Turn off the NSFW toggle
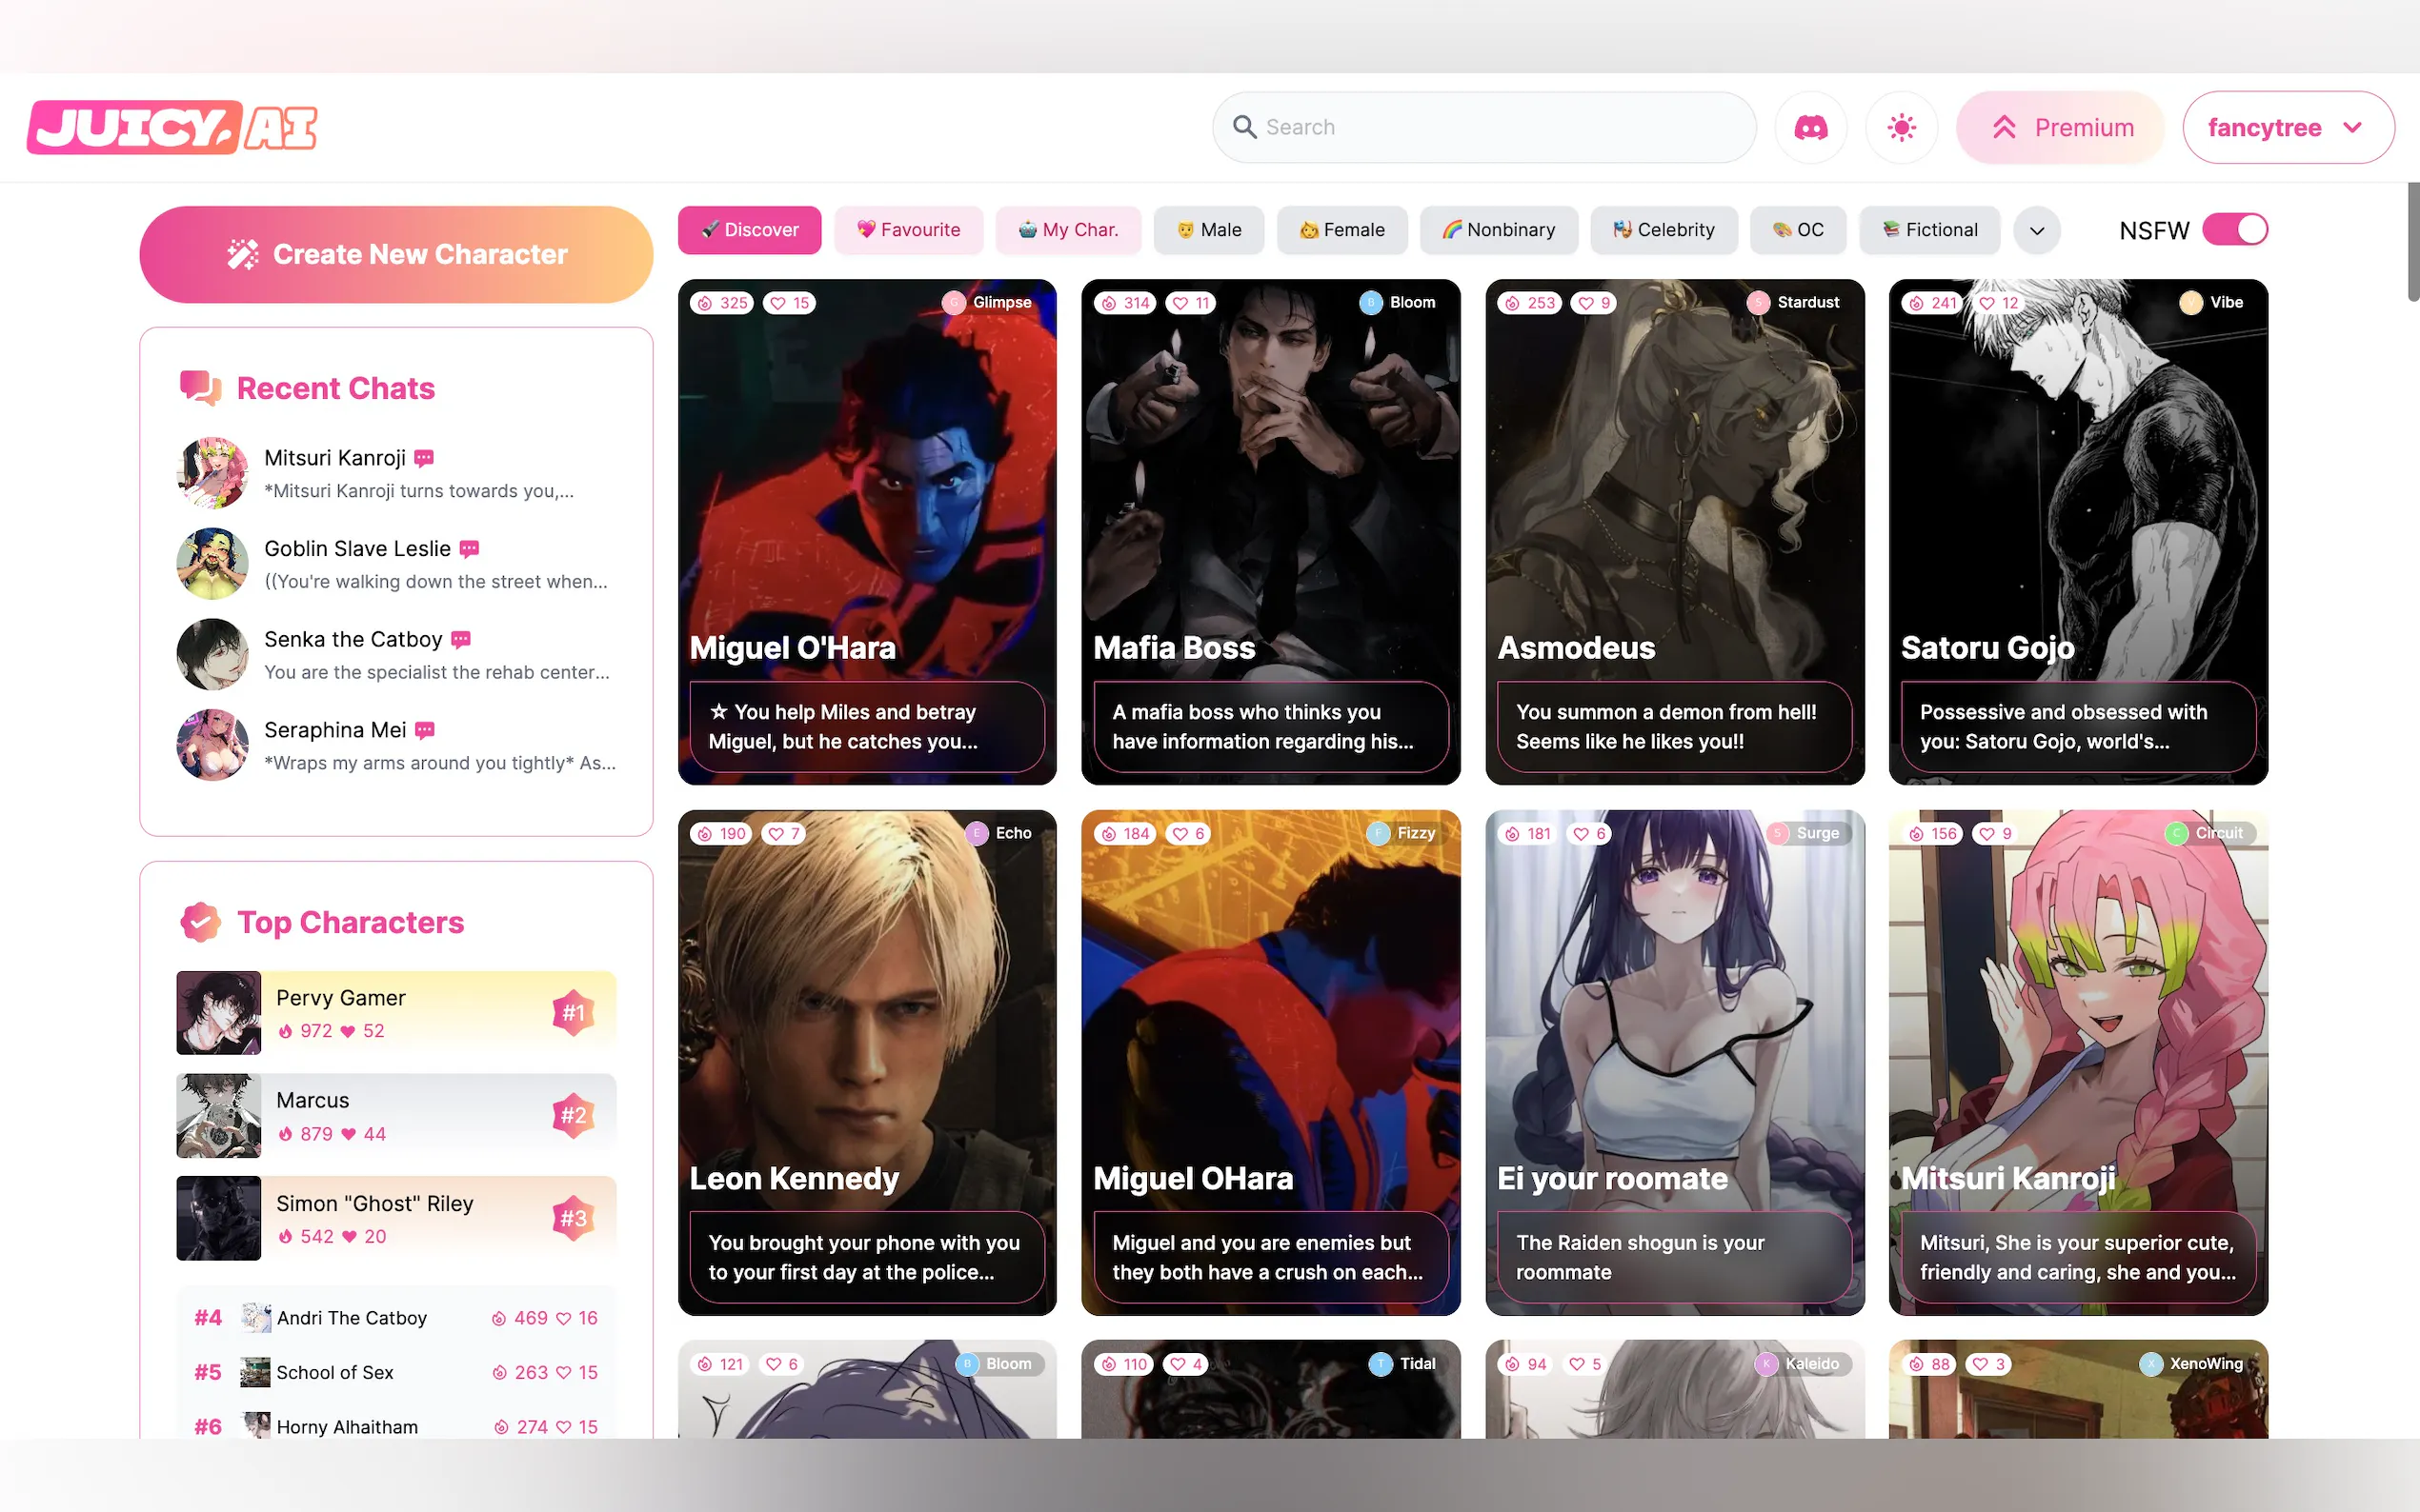Viewport: 2420px width, 1512px height. 2235,230
